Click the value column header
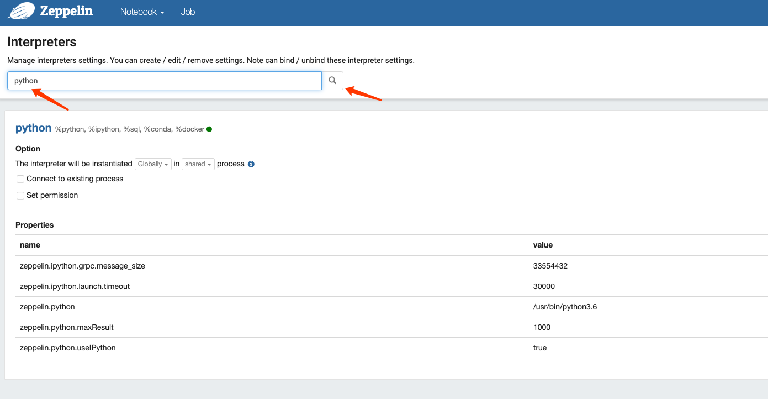 pyautogui.click(x=543, y=245)
